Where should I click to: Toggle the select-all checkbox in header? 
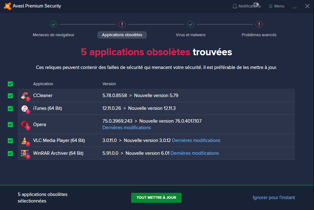(10, 84)
